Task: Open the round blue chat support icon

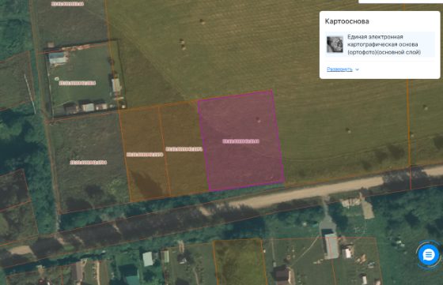Action: click(x=429, y=254)
